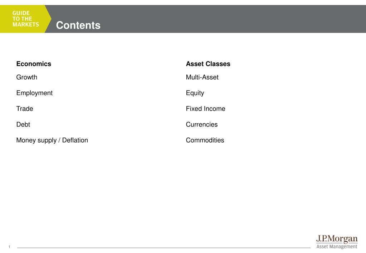Click the footer divider line
Viewport: 366px width, 253px height.
(164, 248)
